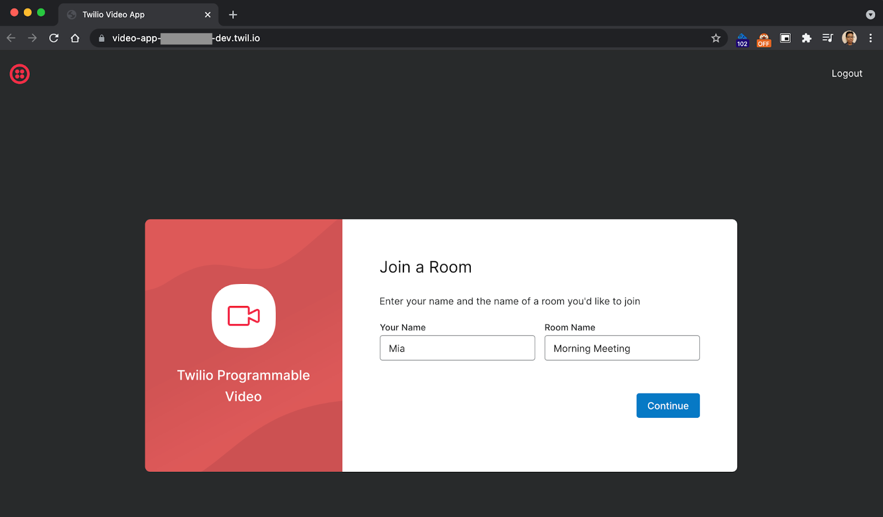This screenshot has height=517, width=883.
Task: Click the picture-in-picture extension icon
Action: click(x=785, y=38)
